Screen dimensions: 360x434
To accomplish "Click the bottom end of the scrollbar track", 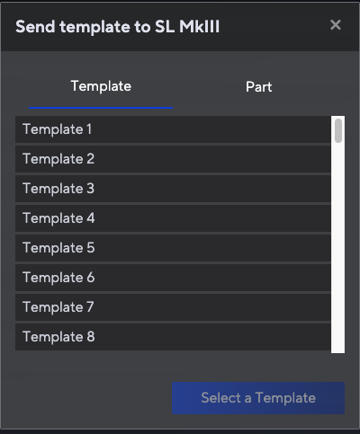I will [338, 349].
